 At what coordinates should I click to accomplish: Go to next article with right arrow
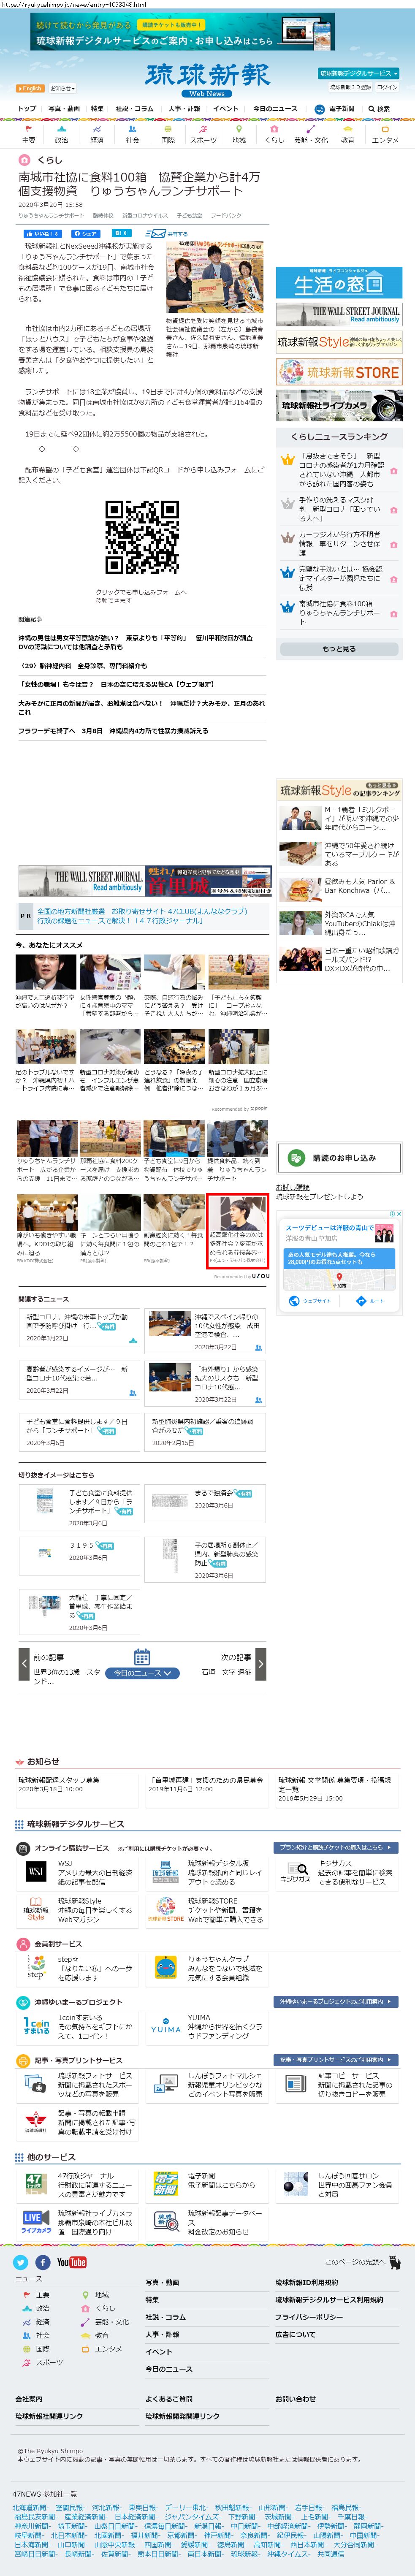[x=260, y=1665]
